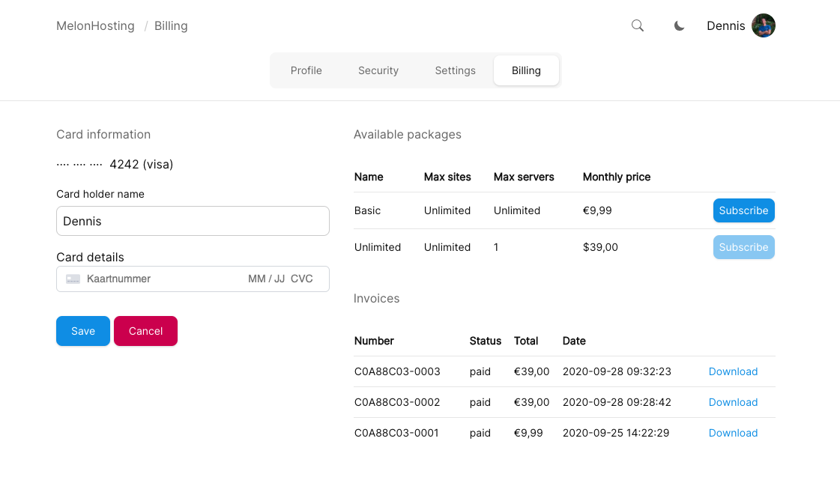Click the MelonHosting breadcrumb link

coord(95,25)
